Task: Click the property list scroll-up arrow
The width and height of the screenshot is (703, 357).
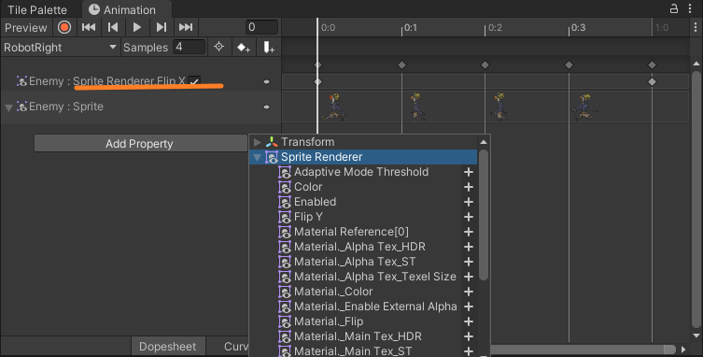Action: (484, 142)
